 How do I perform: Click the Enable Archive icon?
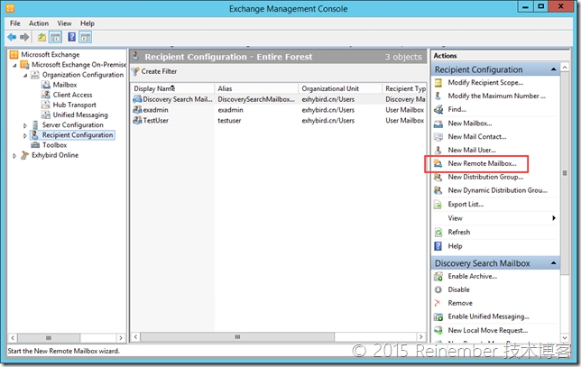438,276
